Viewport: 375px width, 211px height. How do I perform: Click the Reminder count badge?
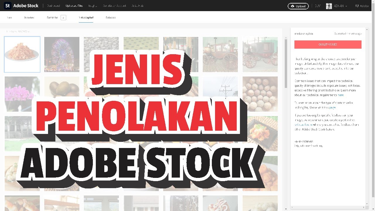[x=63, y=18]
